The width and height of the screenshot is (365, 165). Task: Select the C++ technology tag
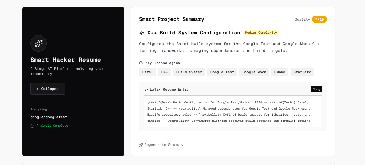(x=164, y=72)
